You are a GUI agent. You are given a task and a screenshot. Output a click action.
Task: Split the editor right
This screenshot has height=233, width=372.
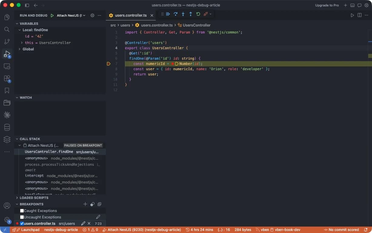click(x=360, y=15)
